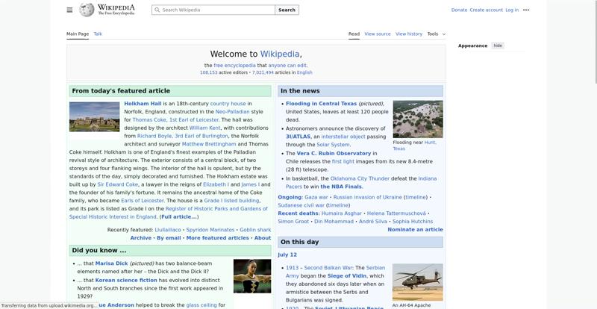Open the Holkham Hall article link

click(143, 104)
